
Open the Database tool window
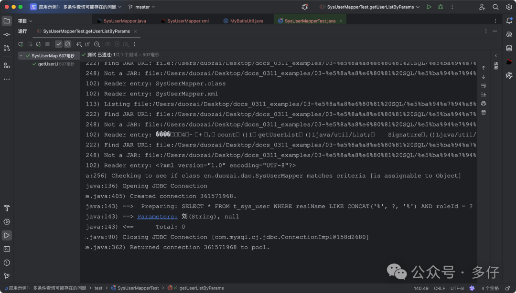509,48
